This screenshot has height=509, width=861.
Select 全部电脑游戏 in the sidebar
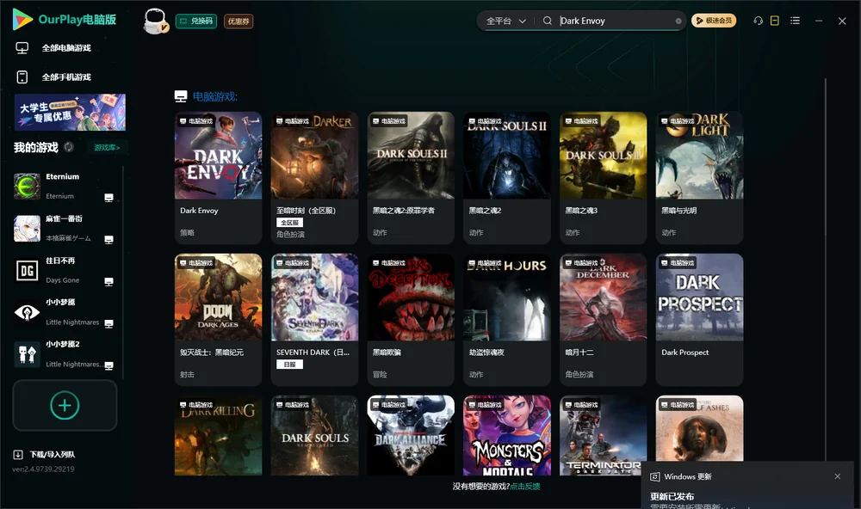(x=66, y=48)
